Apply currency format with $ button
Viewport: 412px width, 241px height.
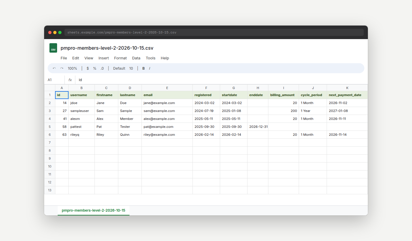(x=88, y=68)
